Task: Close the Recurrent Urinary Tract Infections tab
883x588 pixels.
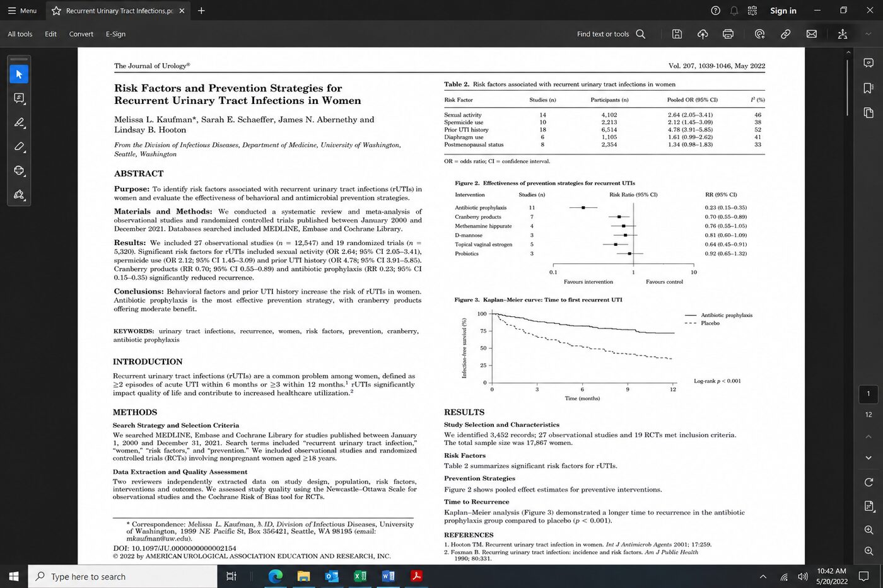Action: 182,11
